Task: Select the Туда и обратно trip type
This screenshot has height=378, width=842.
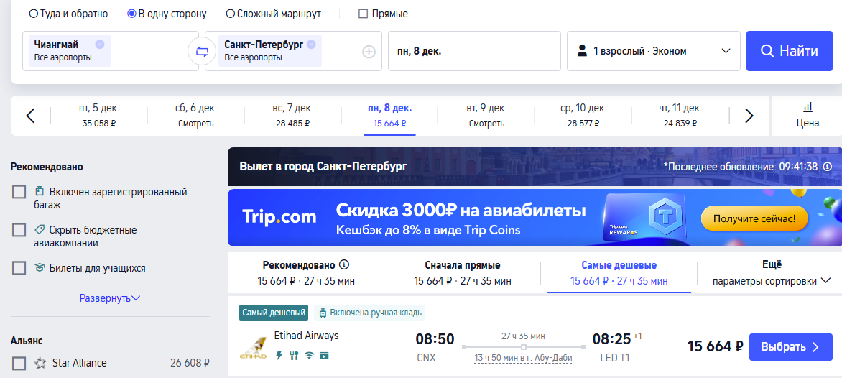Action: pyautogui.click(x=34, y=14)
